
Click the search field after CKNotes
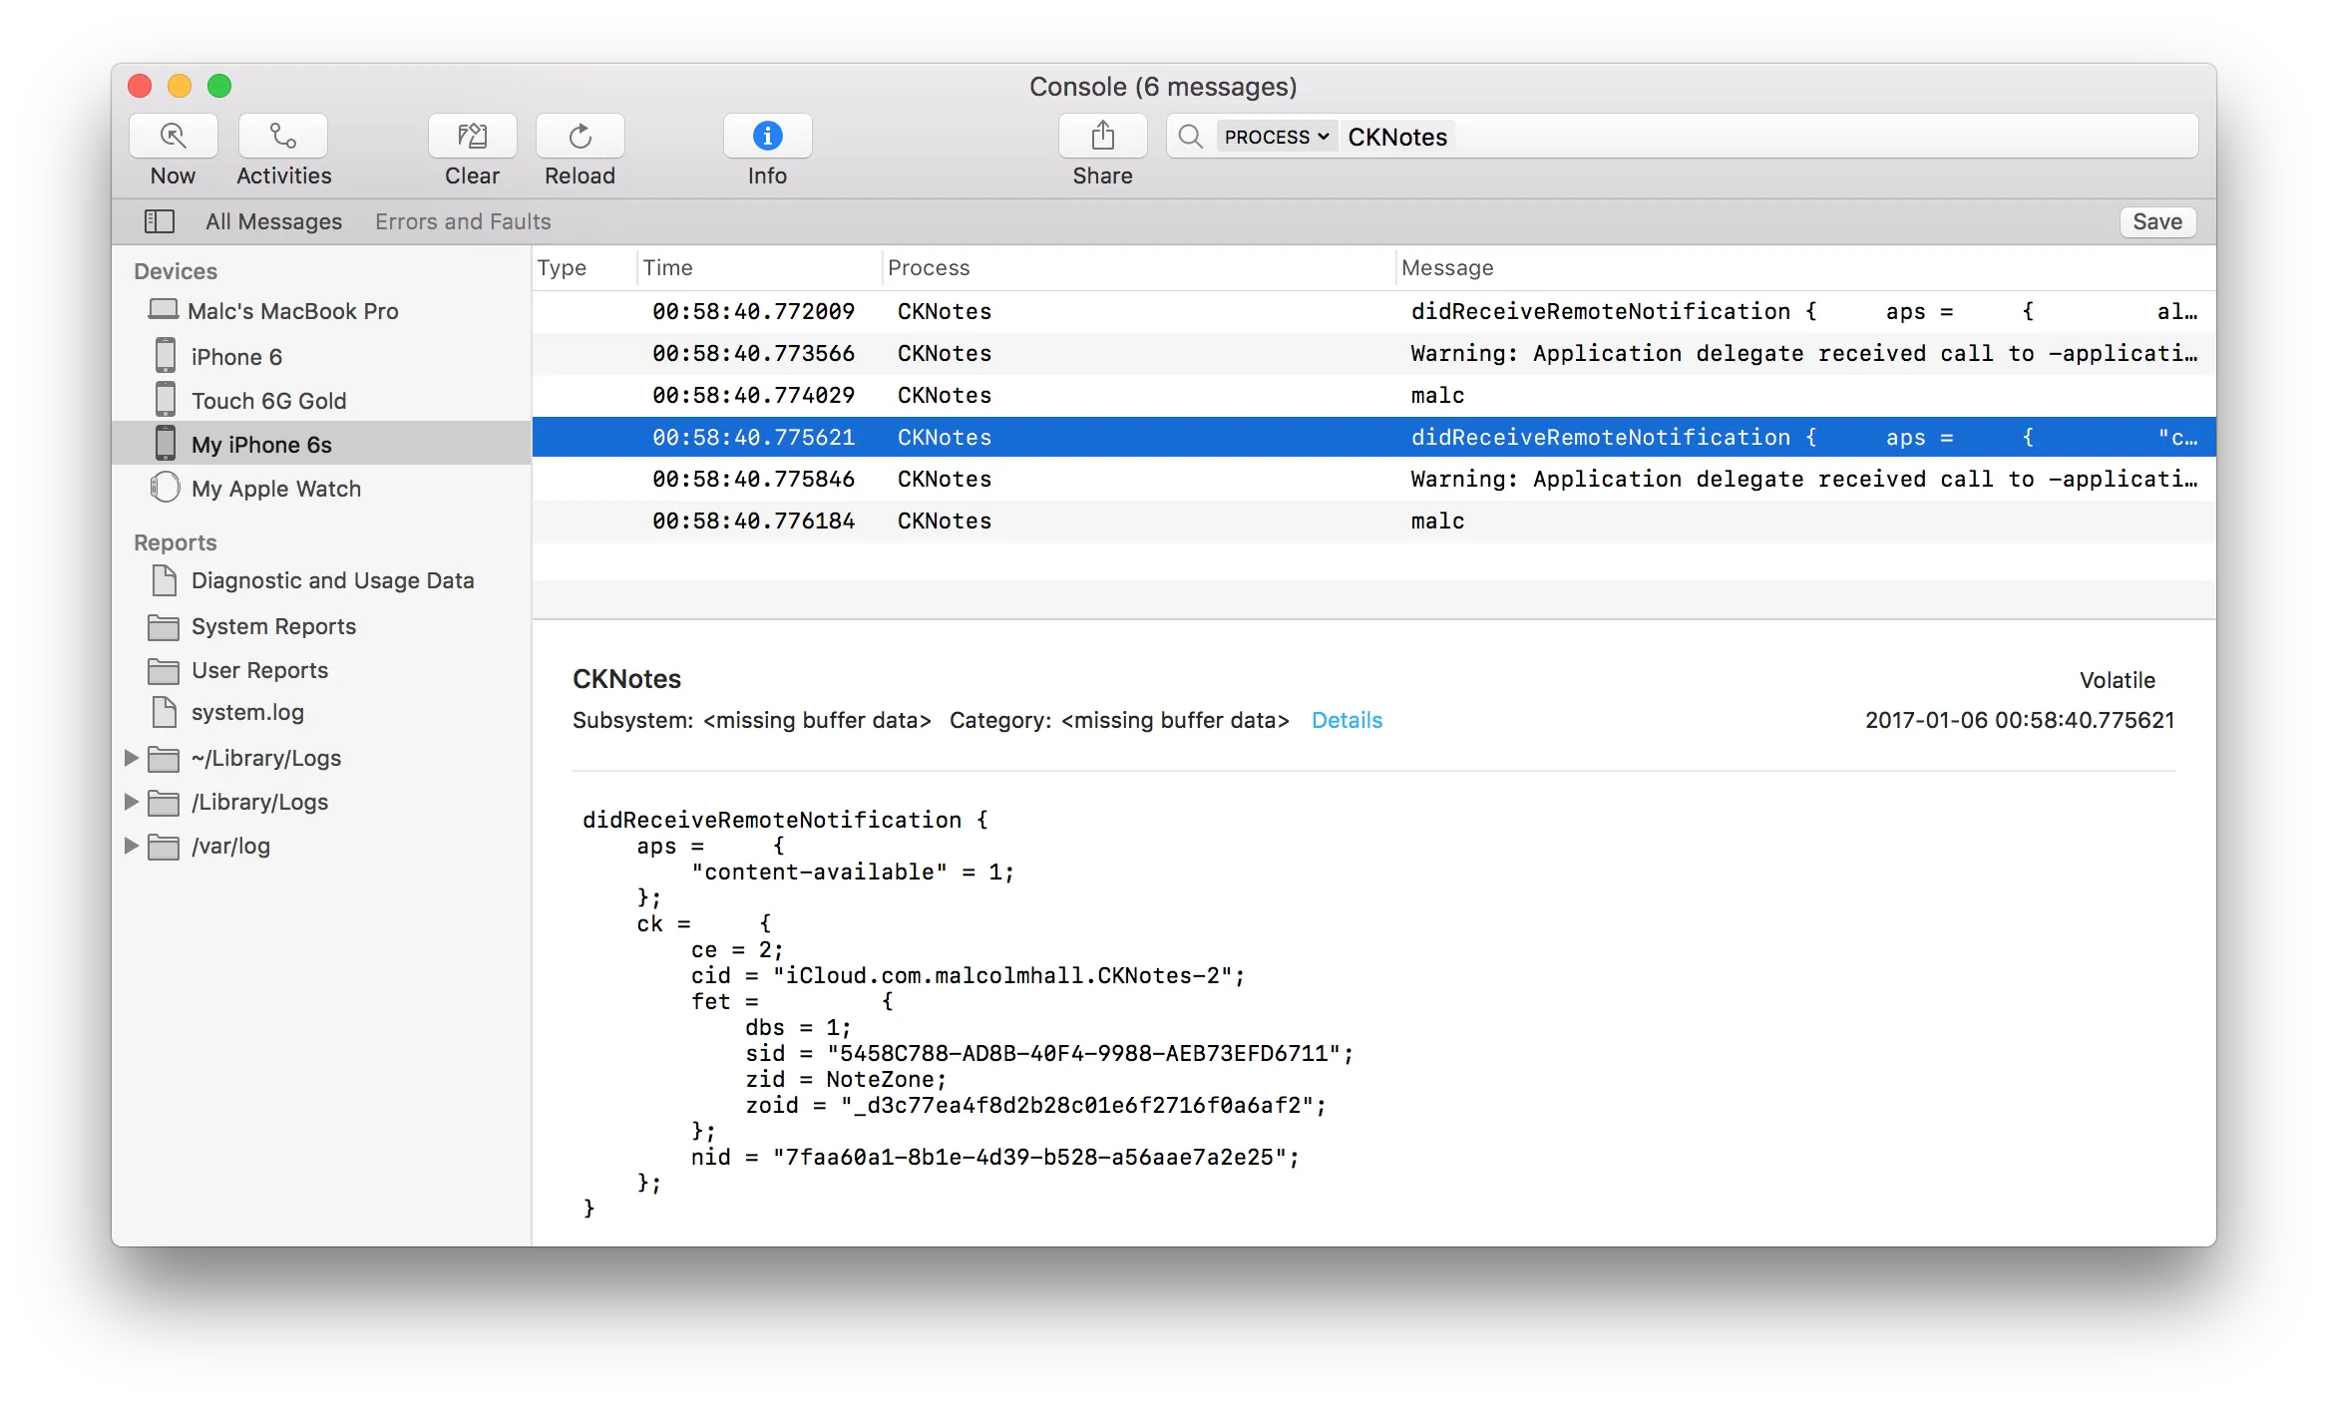[1795, 137]
